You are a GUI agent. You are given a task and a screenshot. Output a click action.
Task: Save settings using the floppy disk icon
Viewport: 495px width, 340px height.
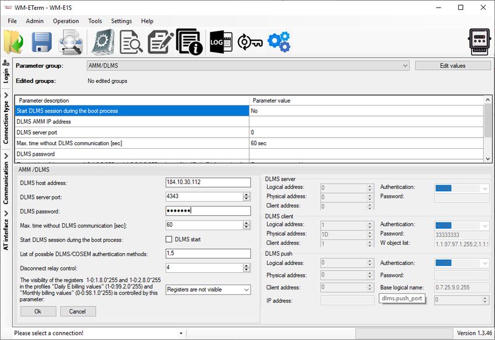[42, 42]
